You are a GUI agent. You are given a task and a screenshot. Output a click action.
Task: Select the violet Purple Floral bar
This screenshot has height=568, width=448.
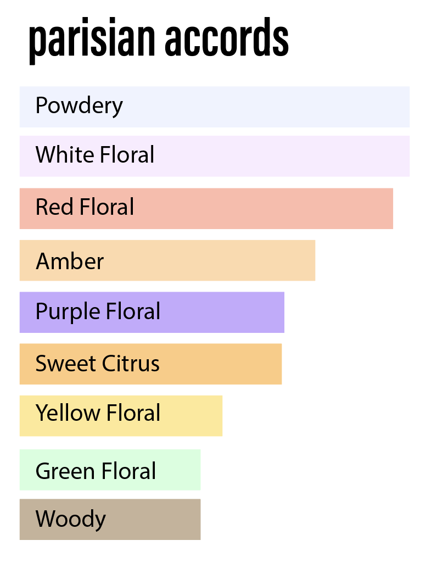(222, 312)
